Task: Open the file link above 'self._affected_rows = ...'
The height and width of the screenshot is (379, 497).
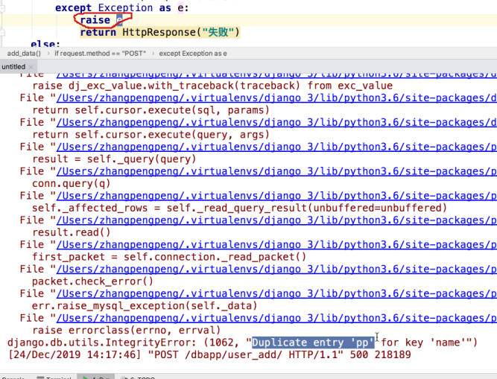Action: (x=276, y=196)
